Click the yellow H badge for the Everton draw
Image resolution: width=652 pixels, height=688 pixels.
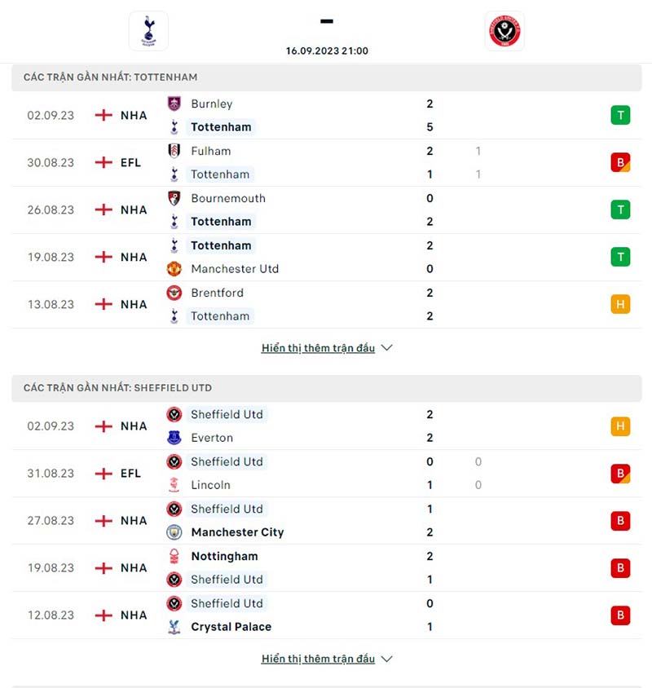pos(621,426)
